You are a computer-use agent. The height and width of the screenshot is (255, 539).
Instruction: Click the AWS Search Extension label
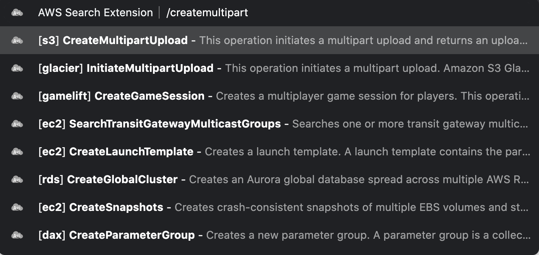pyautogui.click(x=96, y=13)
